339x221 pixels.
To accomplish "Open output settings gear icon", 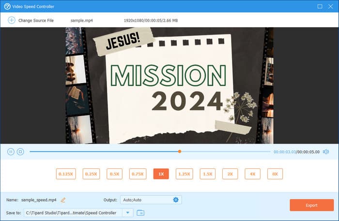I will [x=176, y=200].
